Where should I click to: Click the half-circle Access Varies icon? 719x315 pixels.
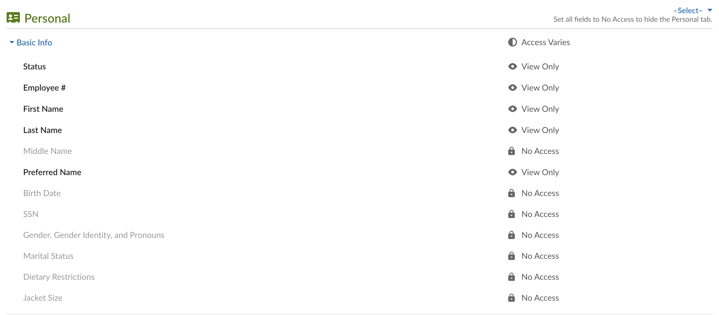tap(512, 42)
